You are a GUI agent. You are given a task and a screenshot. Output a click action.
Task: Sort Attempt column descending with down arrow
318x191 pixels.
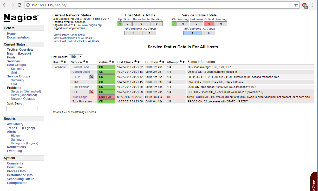tap(184, 62)
